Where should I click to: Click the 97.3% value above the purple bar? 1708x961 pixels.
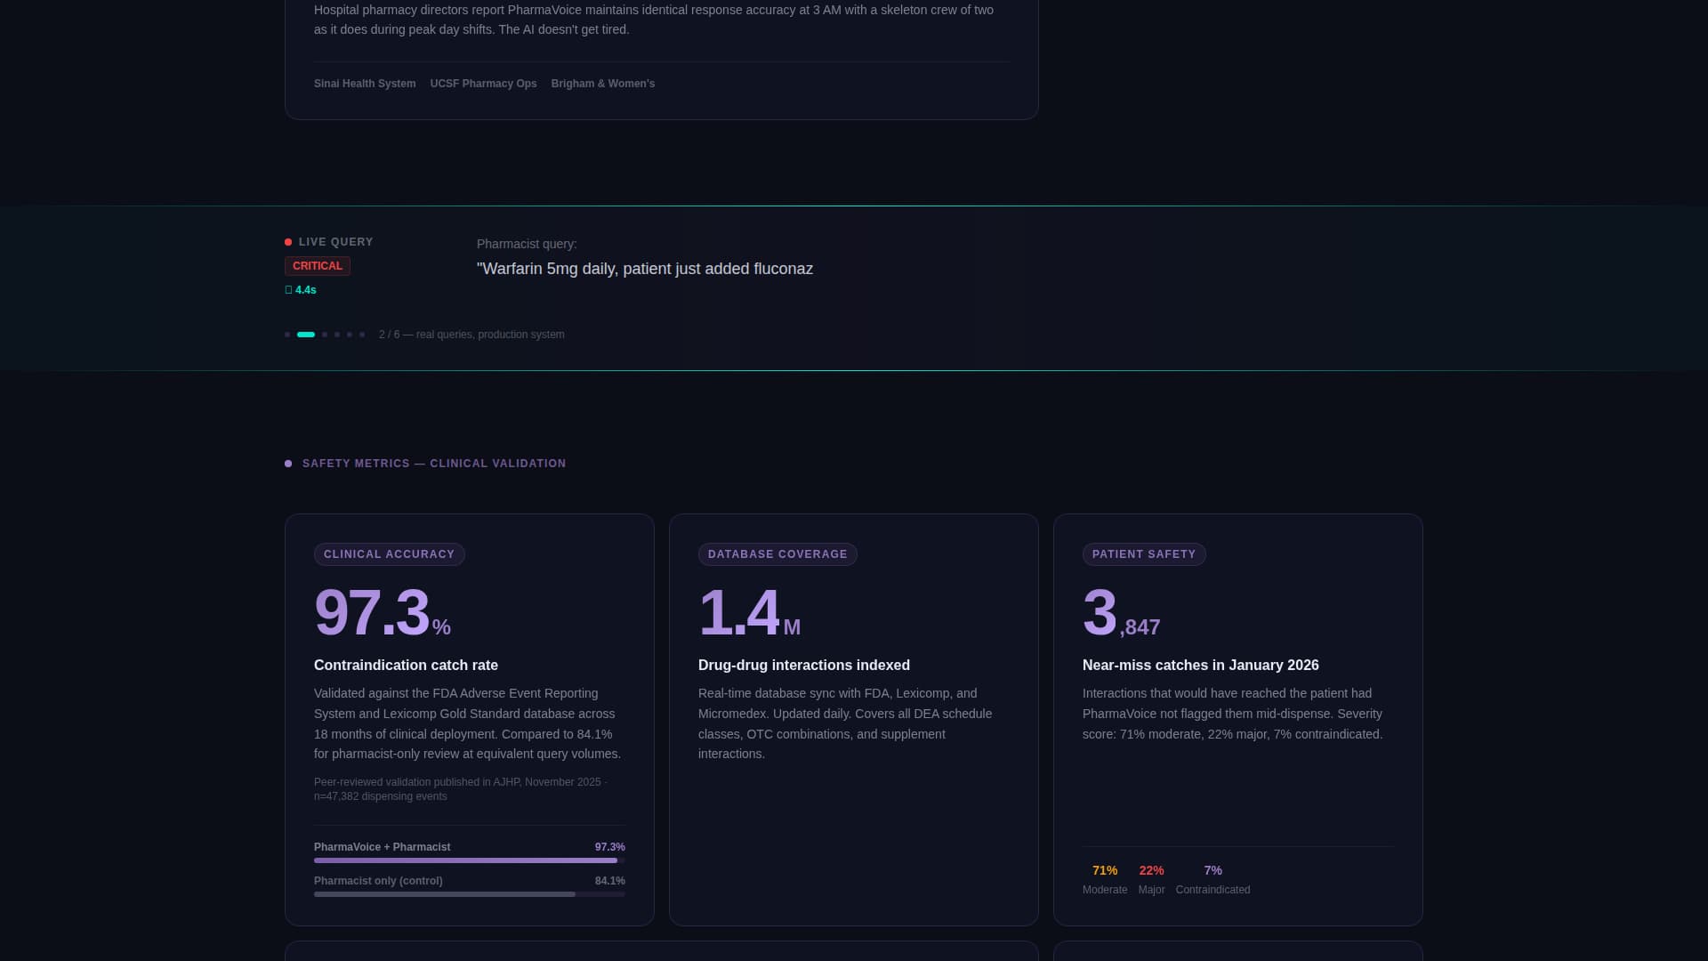tap(610, 847)
